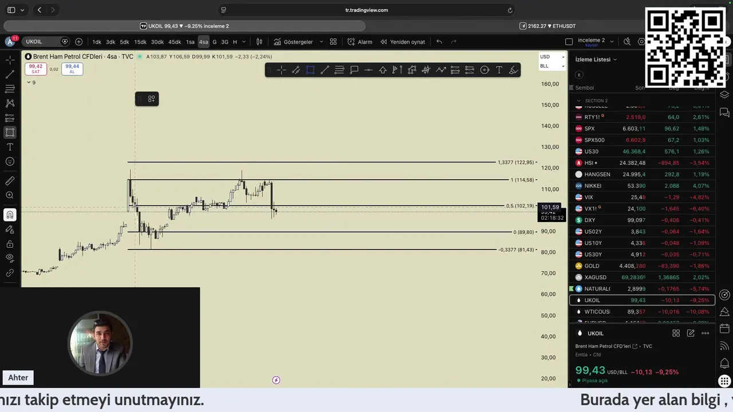Click the up arrow tool in floating toolbar

click(383, 70)
